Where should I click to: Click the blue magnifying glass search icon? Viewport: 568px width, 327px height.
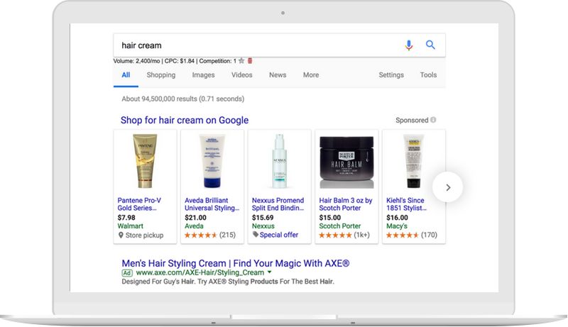point(430,45)
